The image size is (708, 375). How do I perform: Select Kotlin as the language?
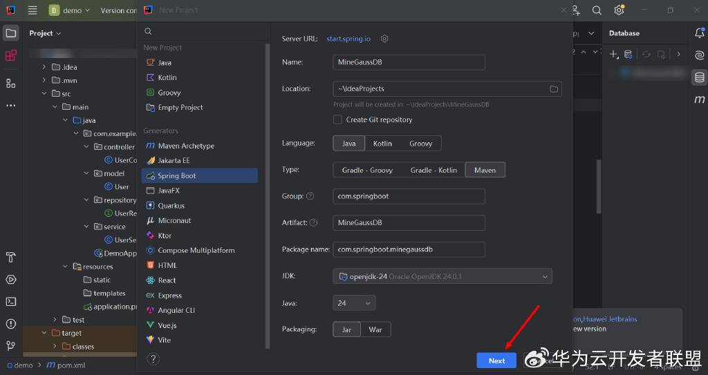(x=382, y=144)
